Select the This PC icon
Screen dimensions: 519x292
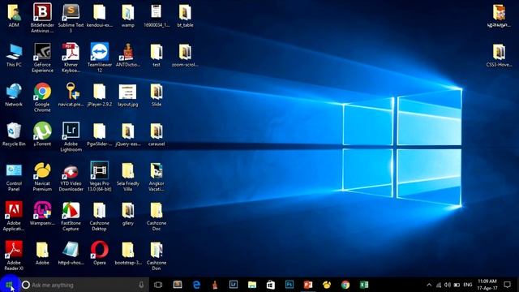pos(14,55)
